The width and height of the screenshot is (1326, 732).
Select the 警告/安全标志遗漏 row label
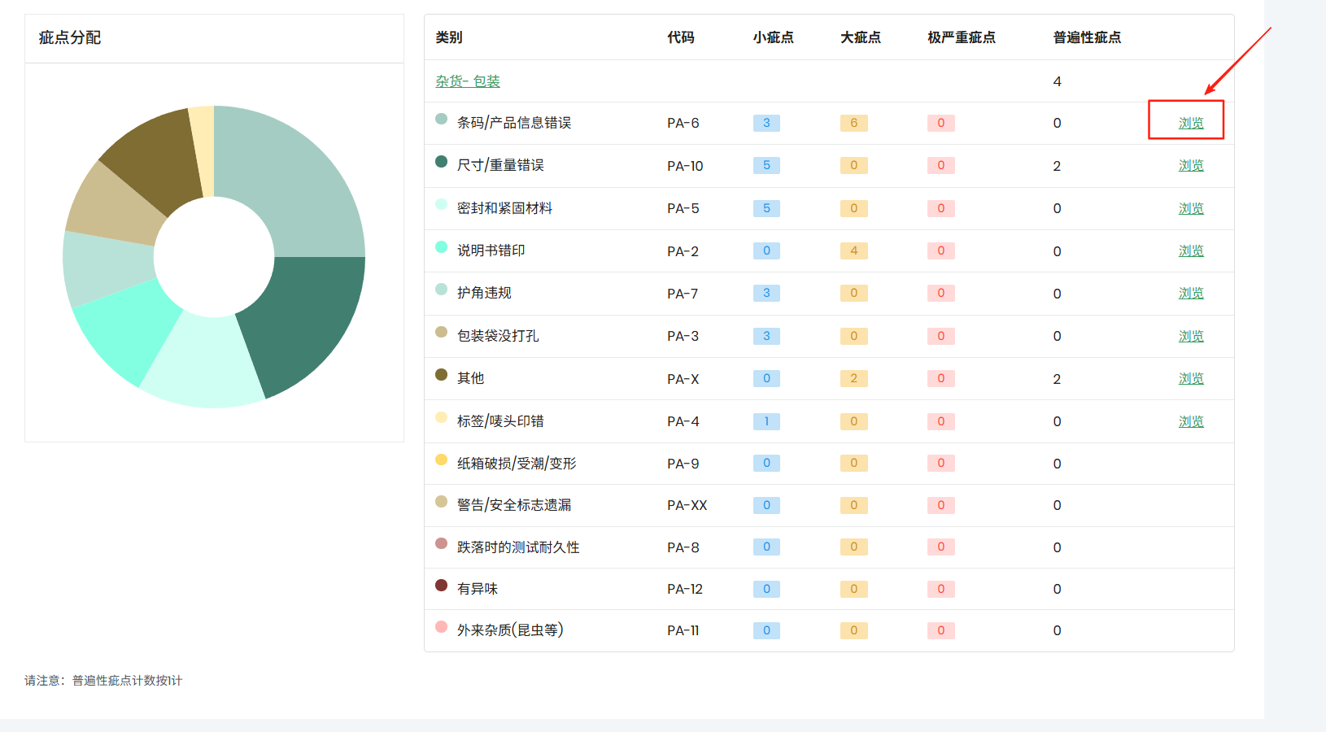click(514, 505)
